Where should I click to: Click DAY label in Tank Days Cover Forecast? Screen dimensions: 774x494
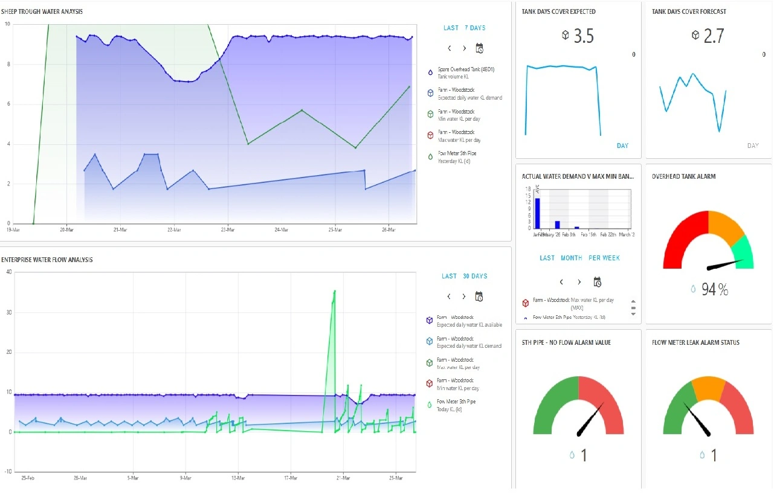(753, 146)
